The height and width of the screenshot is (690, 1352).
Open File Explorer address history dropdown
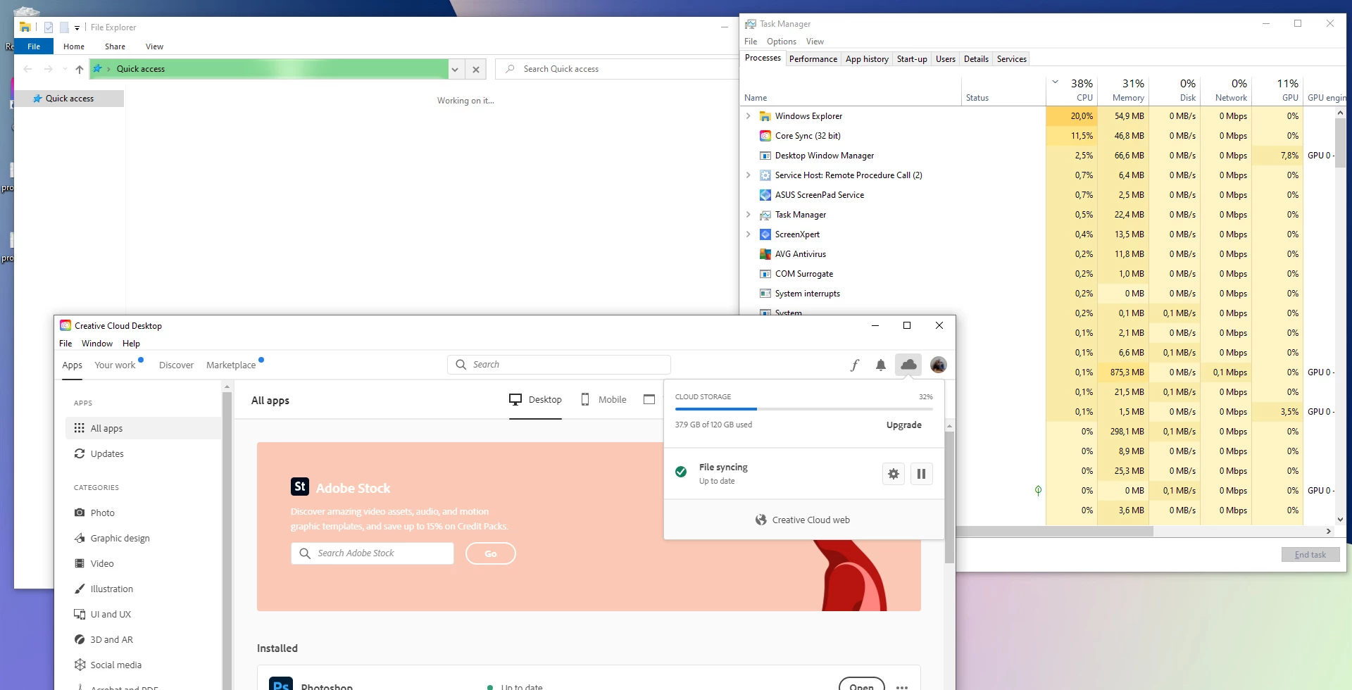(x=455, y=69)
